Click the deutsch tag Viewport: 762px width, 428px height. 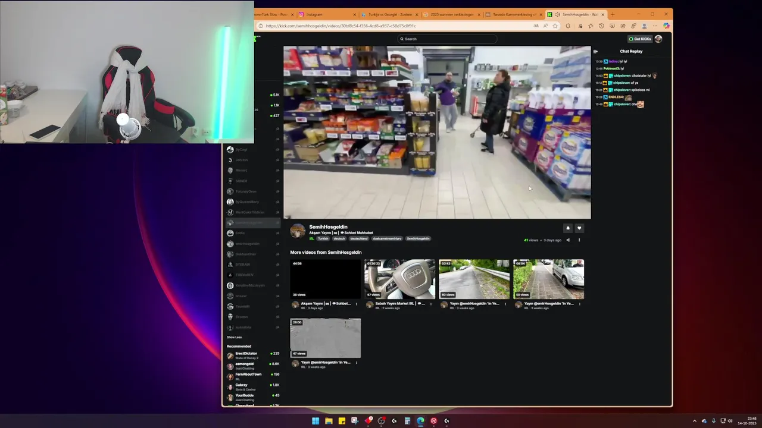(339, 238)
